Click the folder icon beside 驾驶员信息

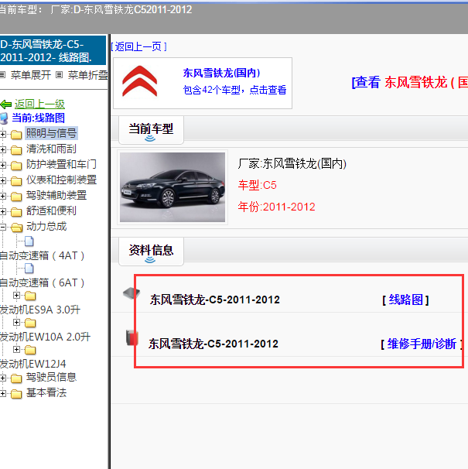tap(16, 378)
